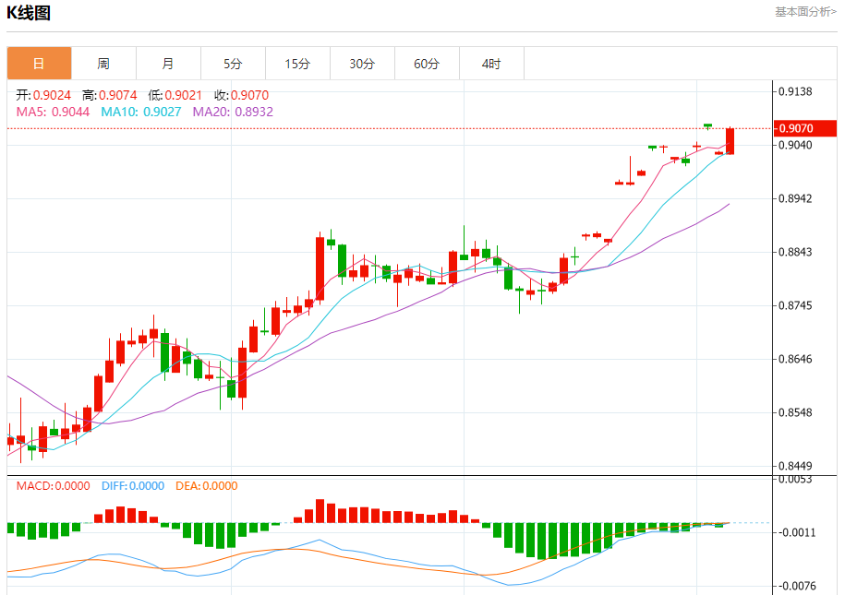The width and height of the screenshot is (845, 595).
Task: Click the MA5: 0.9044 indicator text
Action: pyautogui.click(x=53, y=112)
